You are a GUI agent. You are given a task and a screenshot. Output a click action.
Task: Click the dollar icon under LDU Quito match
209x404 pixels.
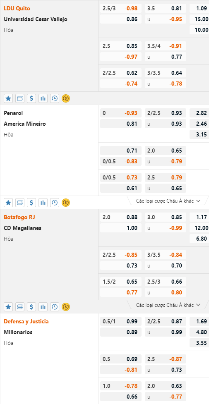[31, 98]
